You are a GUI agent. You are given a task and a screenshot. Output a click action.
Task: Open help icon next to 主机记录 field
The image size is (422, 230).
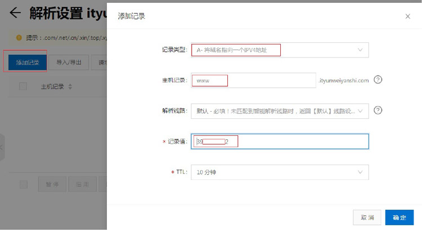(378, 80)
